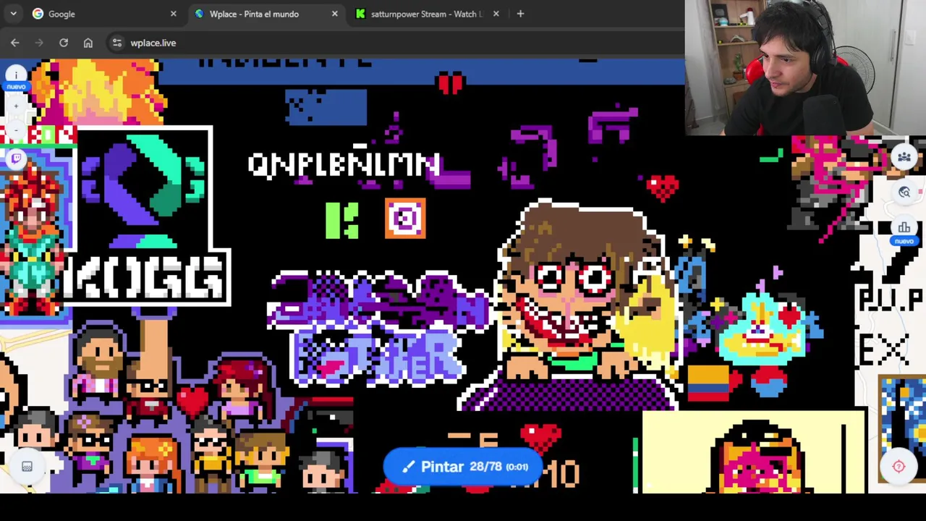Close the Wplace tab

pyautogui.click(x=334, y=14)
